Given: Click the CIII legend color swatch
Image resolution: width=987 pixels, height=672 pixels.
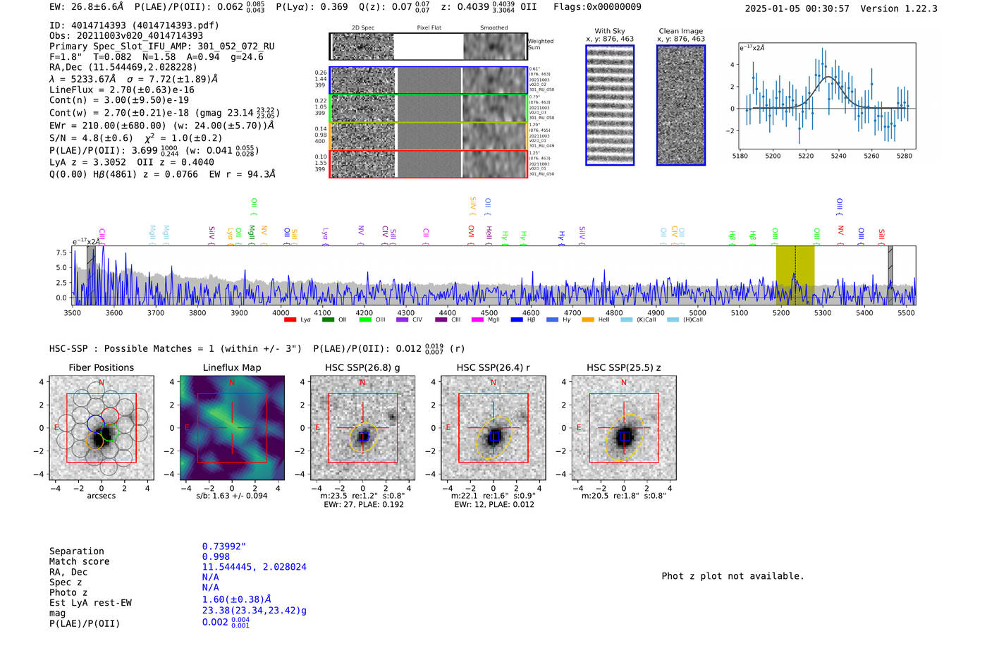Looking at the screenshot, I should (441, 319).
